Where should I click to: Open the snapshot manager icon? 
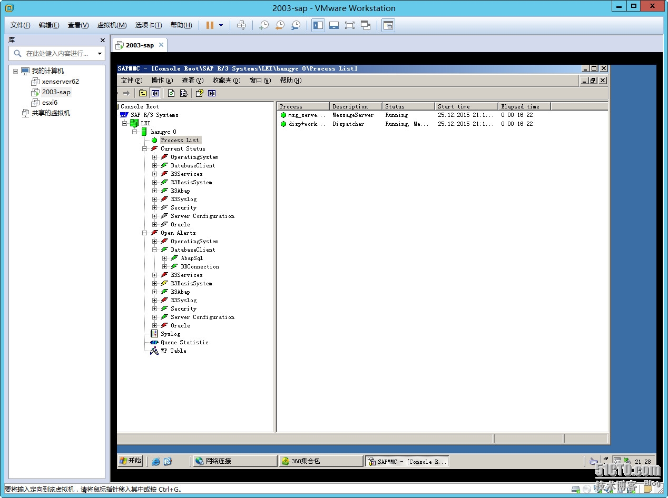tap(296, 25)
